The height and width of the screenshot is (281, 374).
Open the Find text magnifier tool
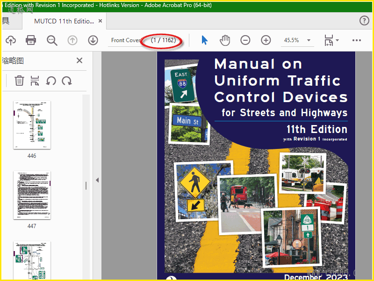[x=52, y=40]
